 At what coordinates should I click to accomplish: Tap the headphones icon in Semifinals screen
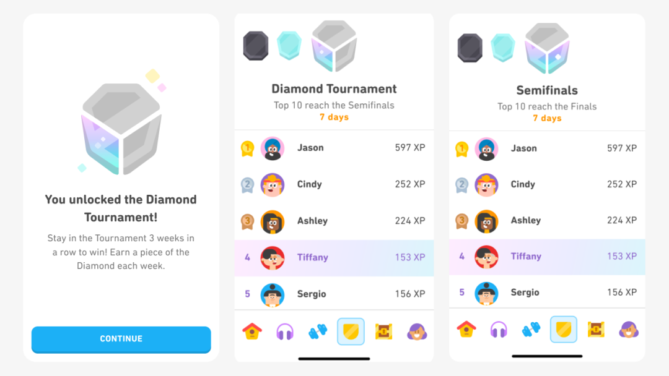click(x=499, y=330)
